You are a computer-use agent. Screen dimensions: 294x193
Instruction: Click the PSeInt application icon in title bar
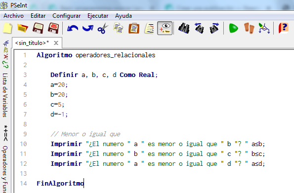point(4,5)
